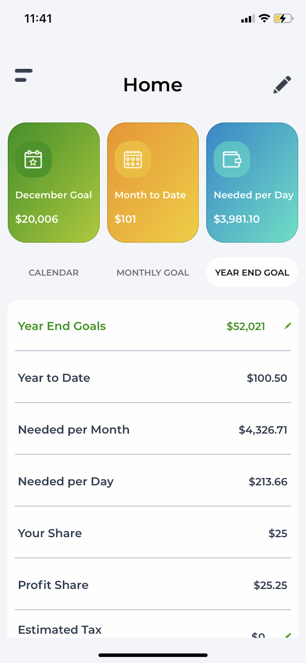Tap the battery charging status icon
306x663 pixels.
coord(283,19)
